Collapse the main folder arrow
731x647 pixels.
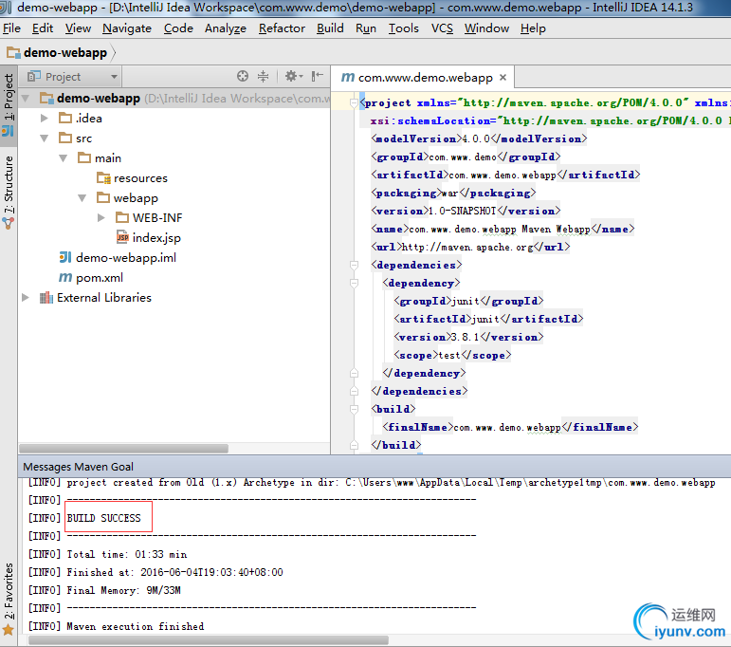(63, 158)
